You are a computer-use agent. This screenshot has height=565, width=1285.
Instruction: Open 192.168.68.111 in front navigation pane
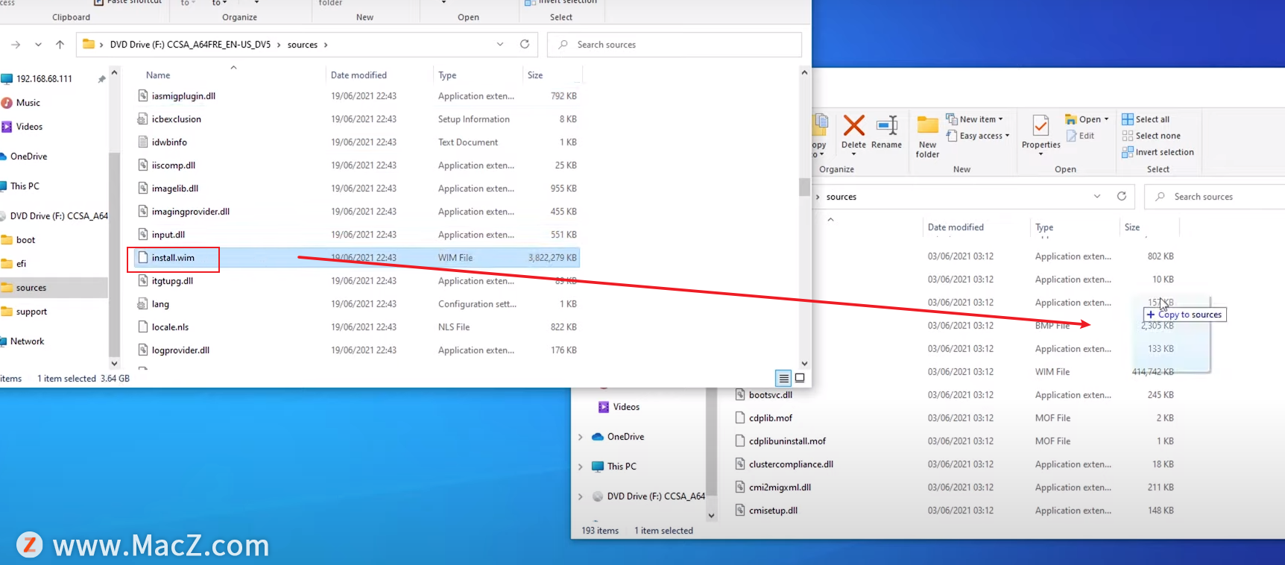click(44, 79)
